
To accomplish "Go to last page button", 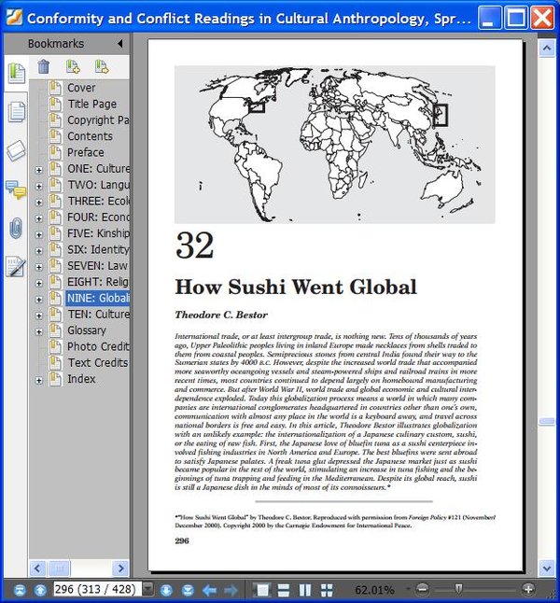I will (x=188, y=590).
